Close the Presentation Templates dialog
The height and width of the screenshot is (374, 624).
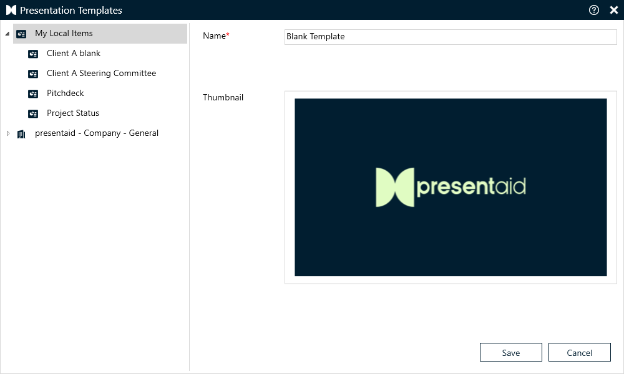[613, 10]
